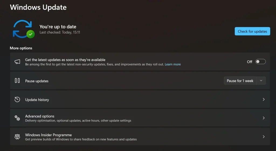Open Windows Insider Programme using its chevron
Screen dimensions: 276x151
tap(264, 137)
